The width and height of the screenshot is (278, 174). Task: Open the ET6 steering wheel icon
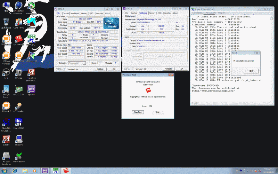(x=6, y=73)
